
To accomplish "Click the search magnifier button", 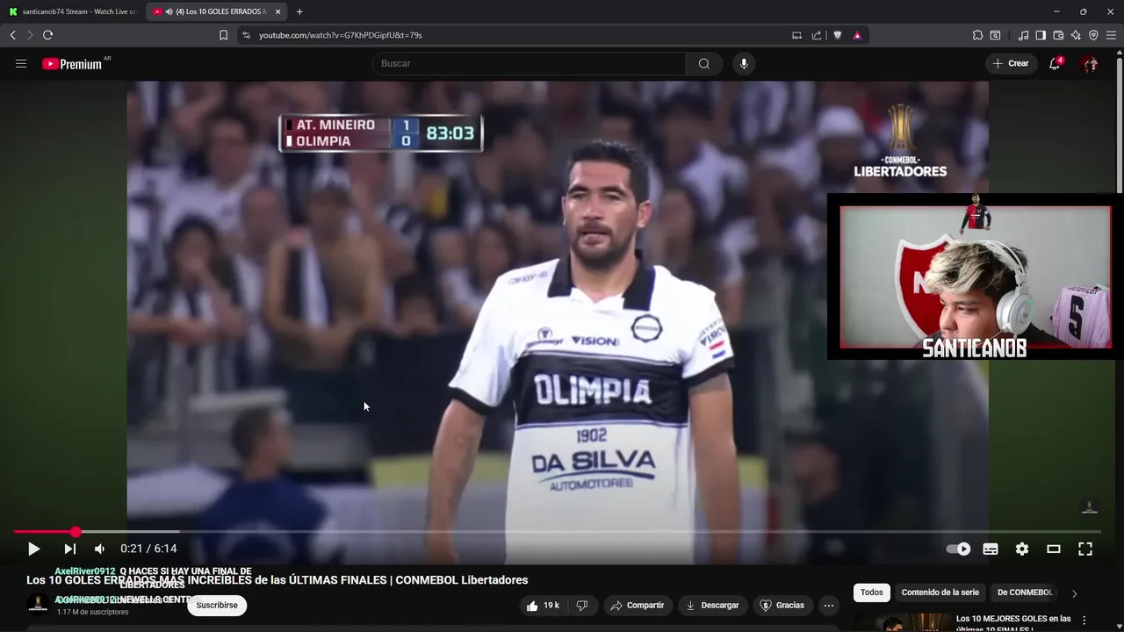I will click(x=704, y=63).
